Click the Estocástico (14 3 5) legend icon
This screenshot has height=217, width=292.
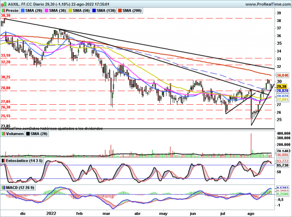4,160
